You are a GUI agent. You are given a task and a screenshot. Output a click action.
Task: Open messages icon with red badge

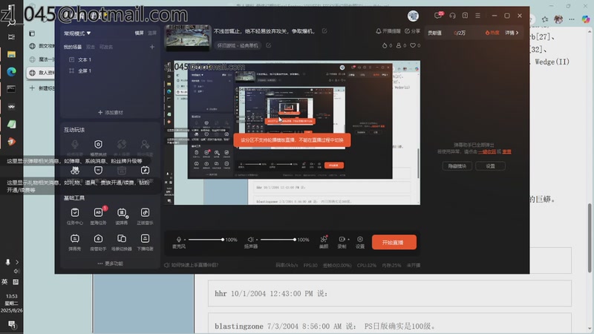pyautogui.click(x=439, y=16)
